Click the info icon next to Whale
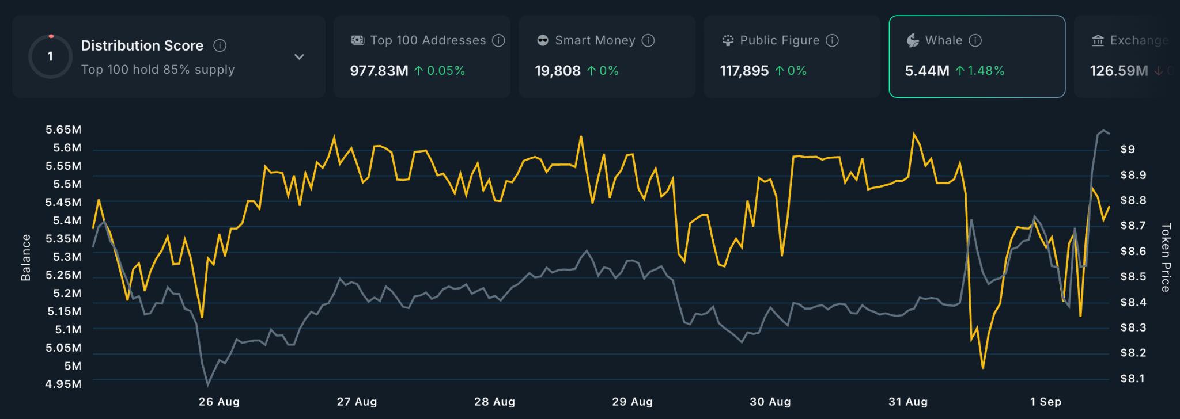 [x=975, y=40]
